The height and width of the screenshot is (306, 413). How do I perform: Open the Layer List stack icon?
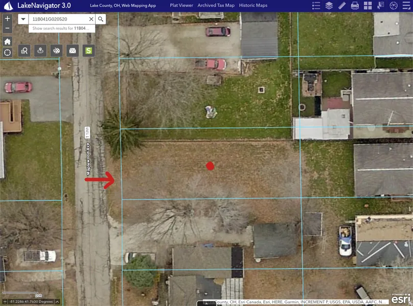click(x=329, y=6)
